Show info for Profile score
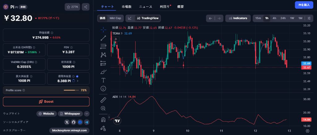The width and height of the screenshot is (317, 135). [x=24, y=90]
